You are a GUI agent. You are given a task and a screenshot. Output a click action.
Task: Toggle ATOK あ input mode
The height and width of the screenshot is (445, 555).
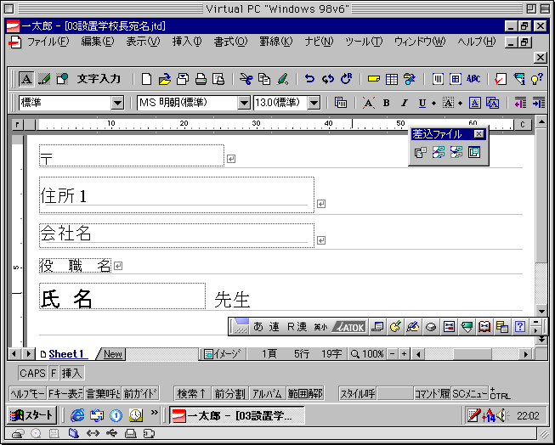pyautogui.click(x=258, y=327)
